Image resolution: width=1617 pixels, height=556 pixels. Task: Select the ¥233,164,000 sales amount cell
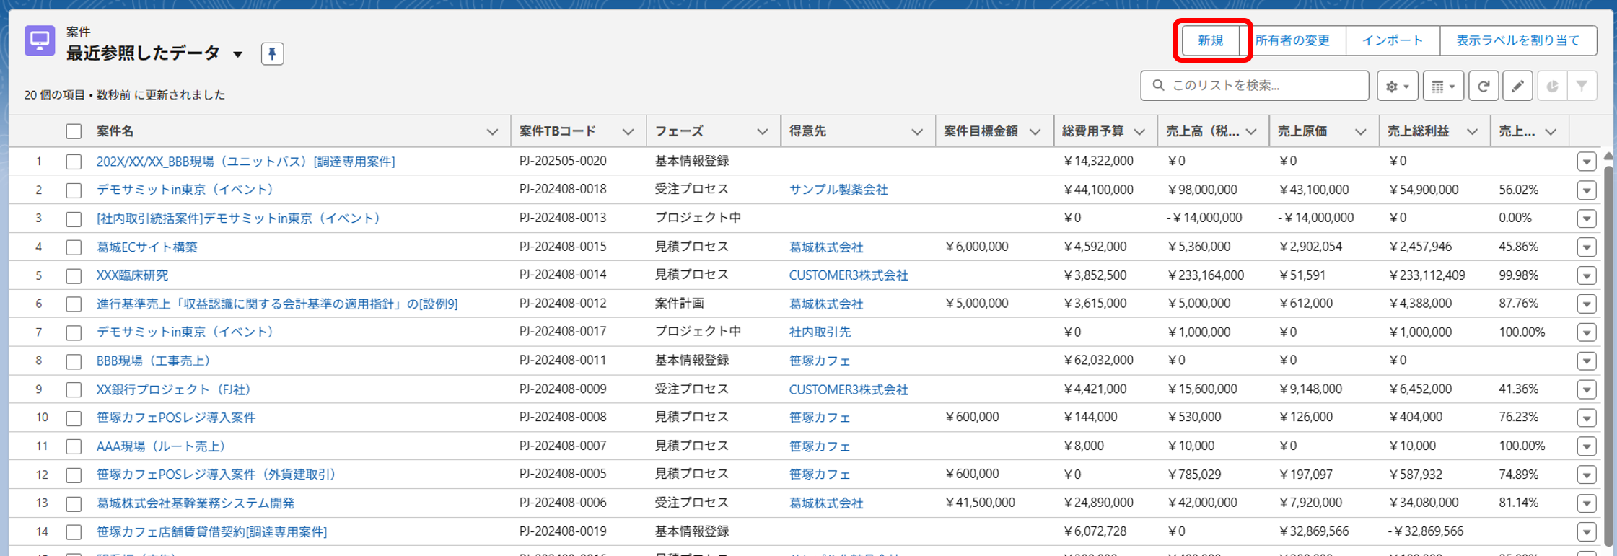pyautogui.click(x=1206, y=275)
